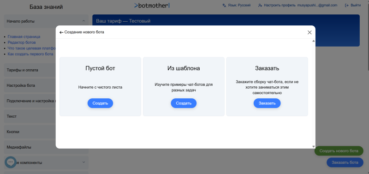Click chevron in the components section

[x=83, y=162]
